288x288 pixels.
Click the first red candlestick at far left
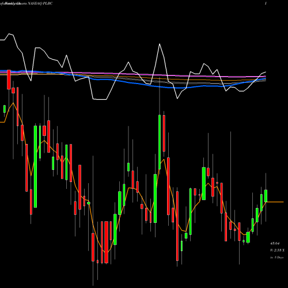(9, 79)
